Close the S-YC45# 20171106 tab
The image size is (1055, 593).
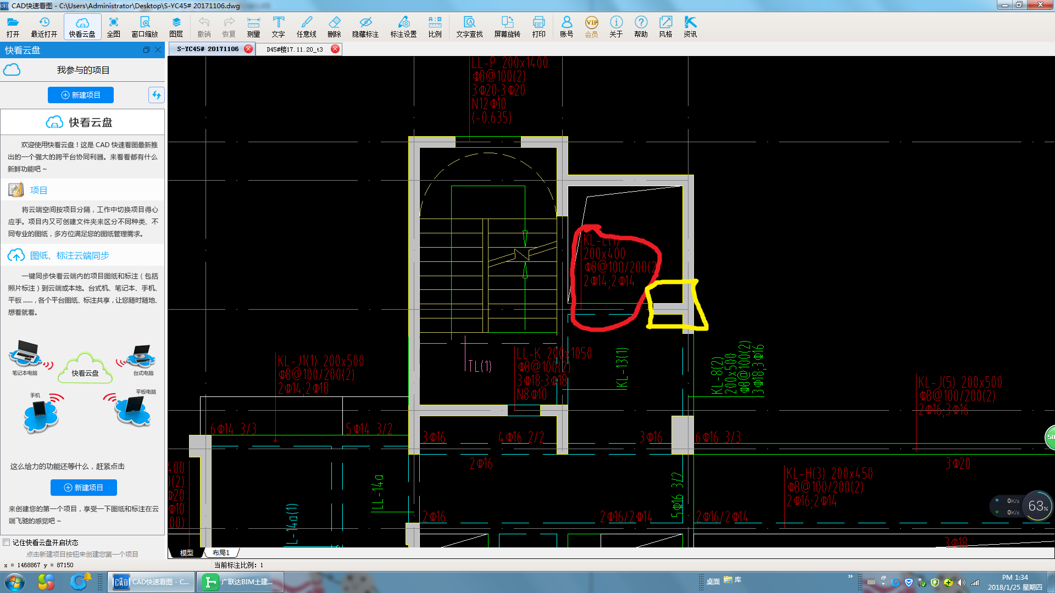tap(248, 49)
